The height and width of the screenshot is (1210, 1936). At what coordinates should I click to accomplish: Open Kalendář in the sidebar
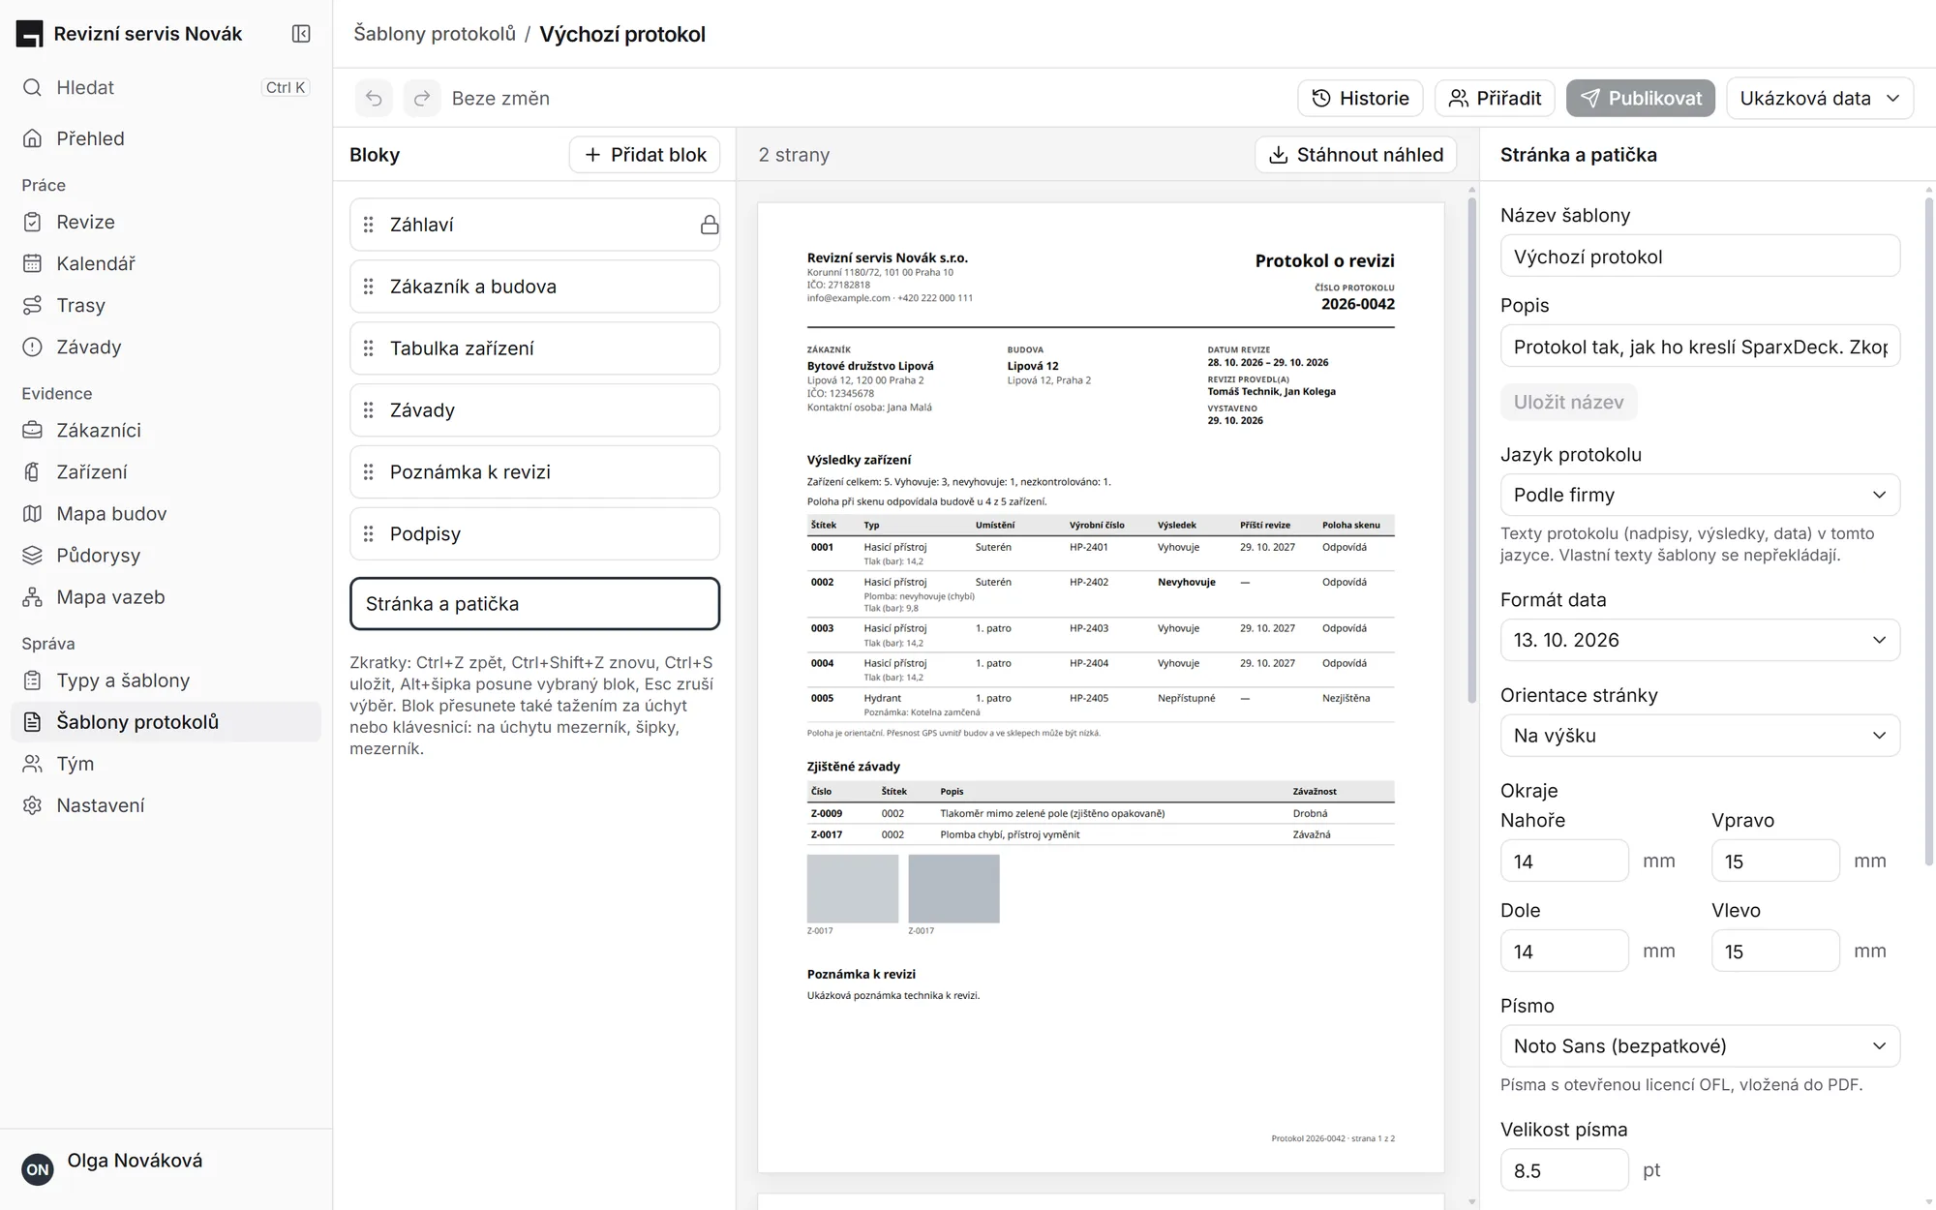(166, 263)
